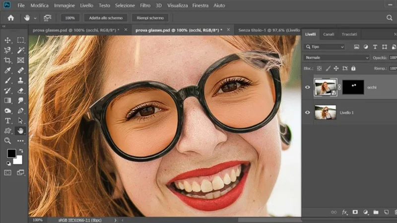397x223 pixels.
Task: Select the Path Selection tool
Action: [20, 120]
